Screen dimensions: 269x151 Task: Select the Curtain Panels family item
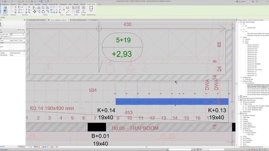pos(247,123)
